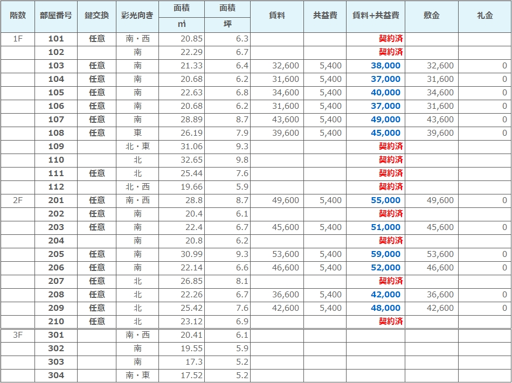Click the 任意 key exchange cell for room 206

[x=96, y=268]
